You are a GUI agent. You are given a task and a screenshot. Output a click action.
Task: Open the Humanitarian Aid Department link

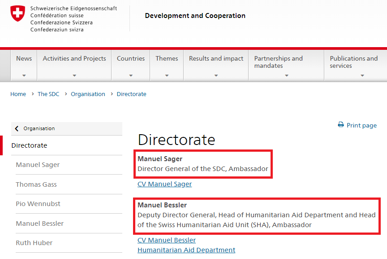(x=186, y=250)
